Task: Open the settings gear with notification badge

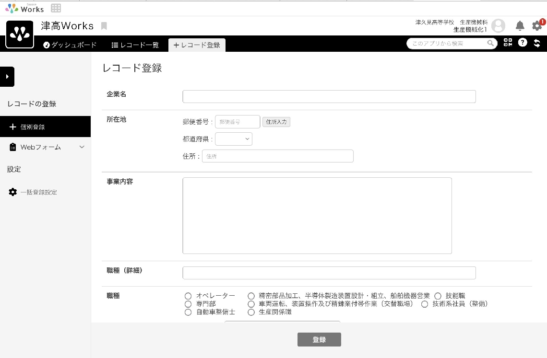Action: coord(537,26)
